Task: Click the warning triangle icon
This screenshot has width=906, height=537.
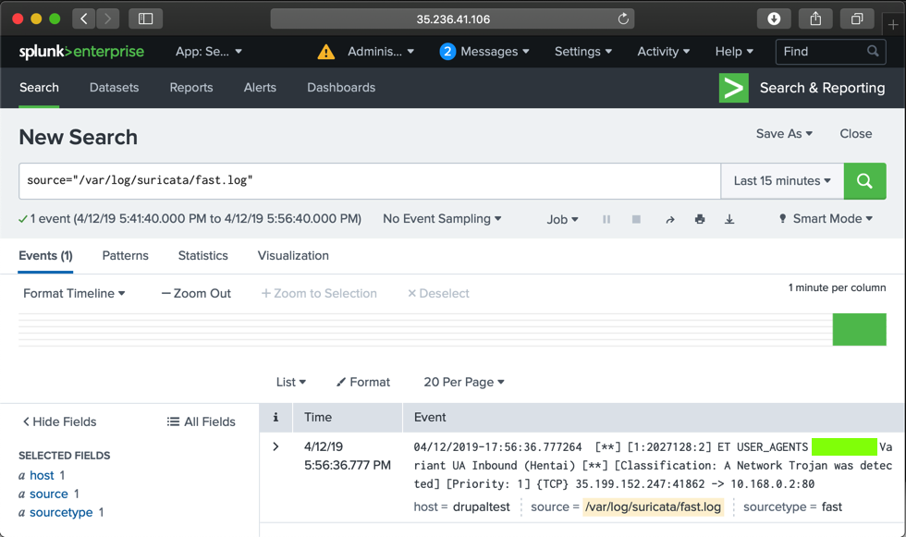Action: pyautogui.click(x=326, y=52)
